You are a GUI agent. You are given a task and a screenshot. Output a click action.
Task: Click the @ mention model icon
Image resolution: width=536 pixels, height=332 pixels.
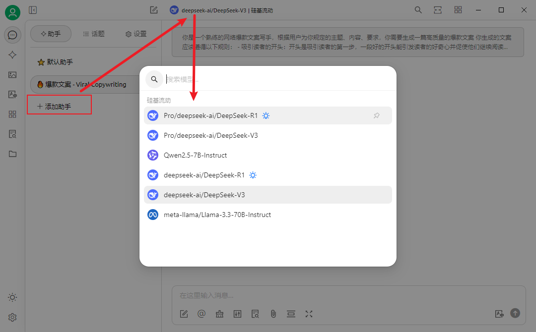[201, 314]
